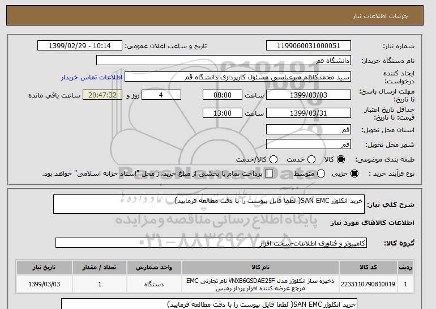Tick the اسناد خزانه اسلامی payment checkbox
The height and width of the screenshot is (309, 436).
tap(269, 173)
